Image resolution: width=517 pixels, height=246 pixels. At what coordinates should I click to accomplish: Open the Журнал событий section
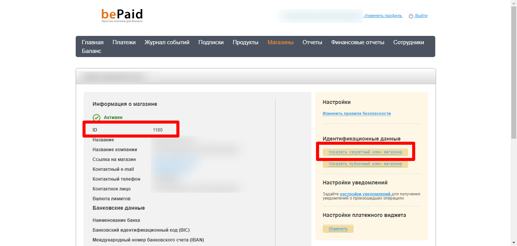click(167, 42)
